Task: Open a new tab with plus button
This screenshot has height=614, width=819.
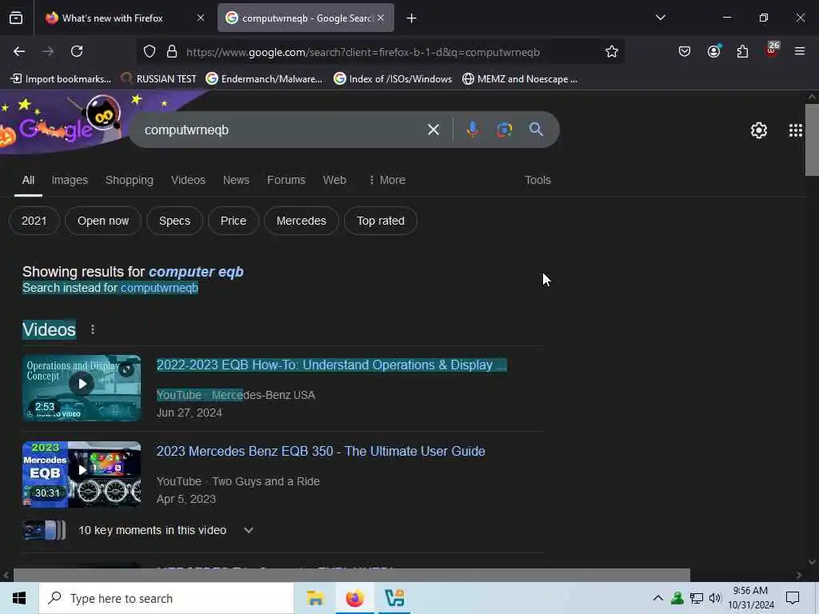Action: pyautogui.click(x=412, y=18)
